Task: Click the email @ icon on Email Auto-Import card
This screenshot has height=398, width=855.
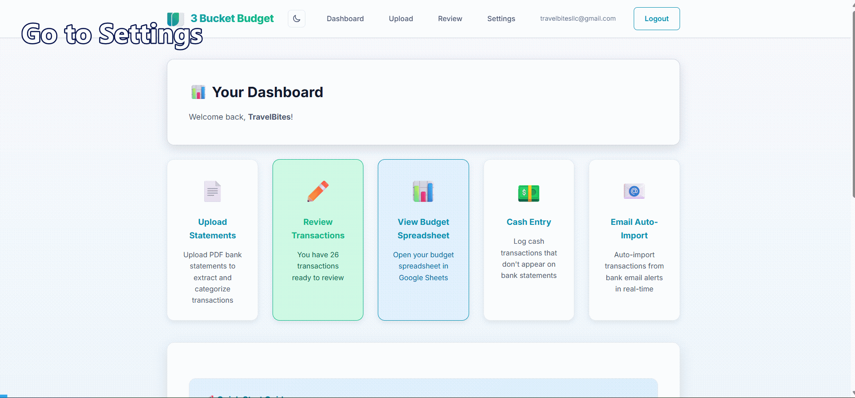Action: pyautogui.click(x=634, y=191)
